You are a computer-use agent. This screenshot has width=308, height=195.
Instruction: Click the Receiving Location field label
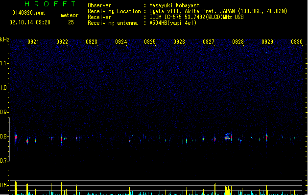[x=114, y=11]
